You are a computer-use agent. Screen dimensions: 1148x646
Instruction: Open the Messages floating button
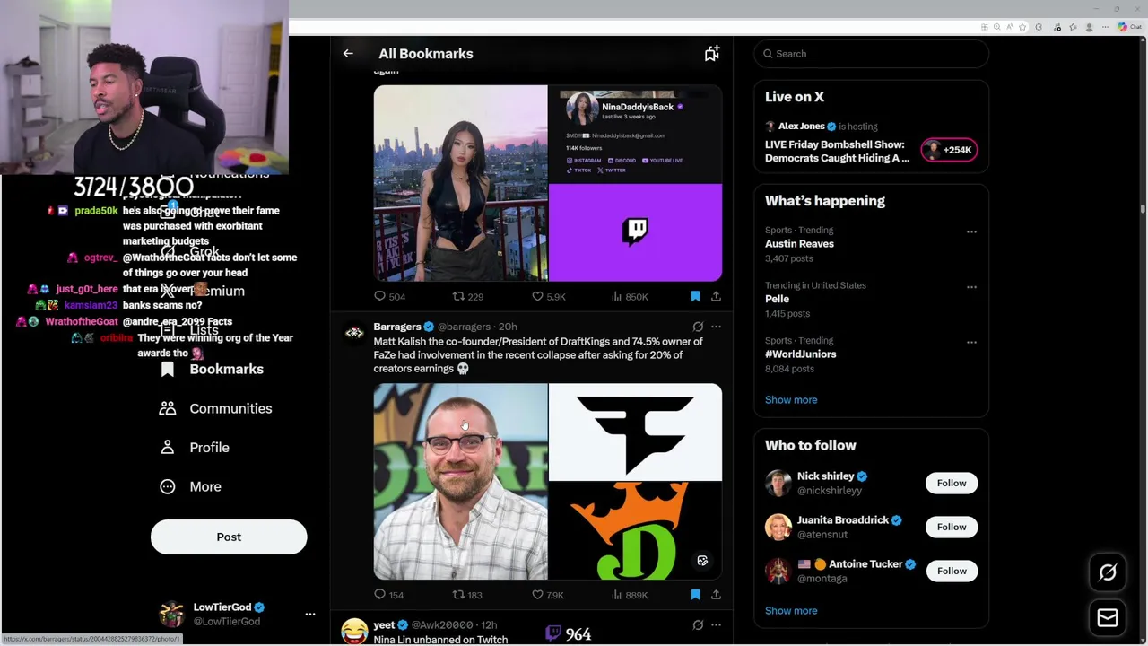1108,617
